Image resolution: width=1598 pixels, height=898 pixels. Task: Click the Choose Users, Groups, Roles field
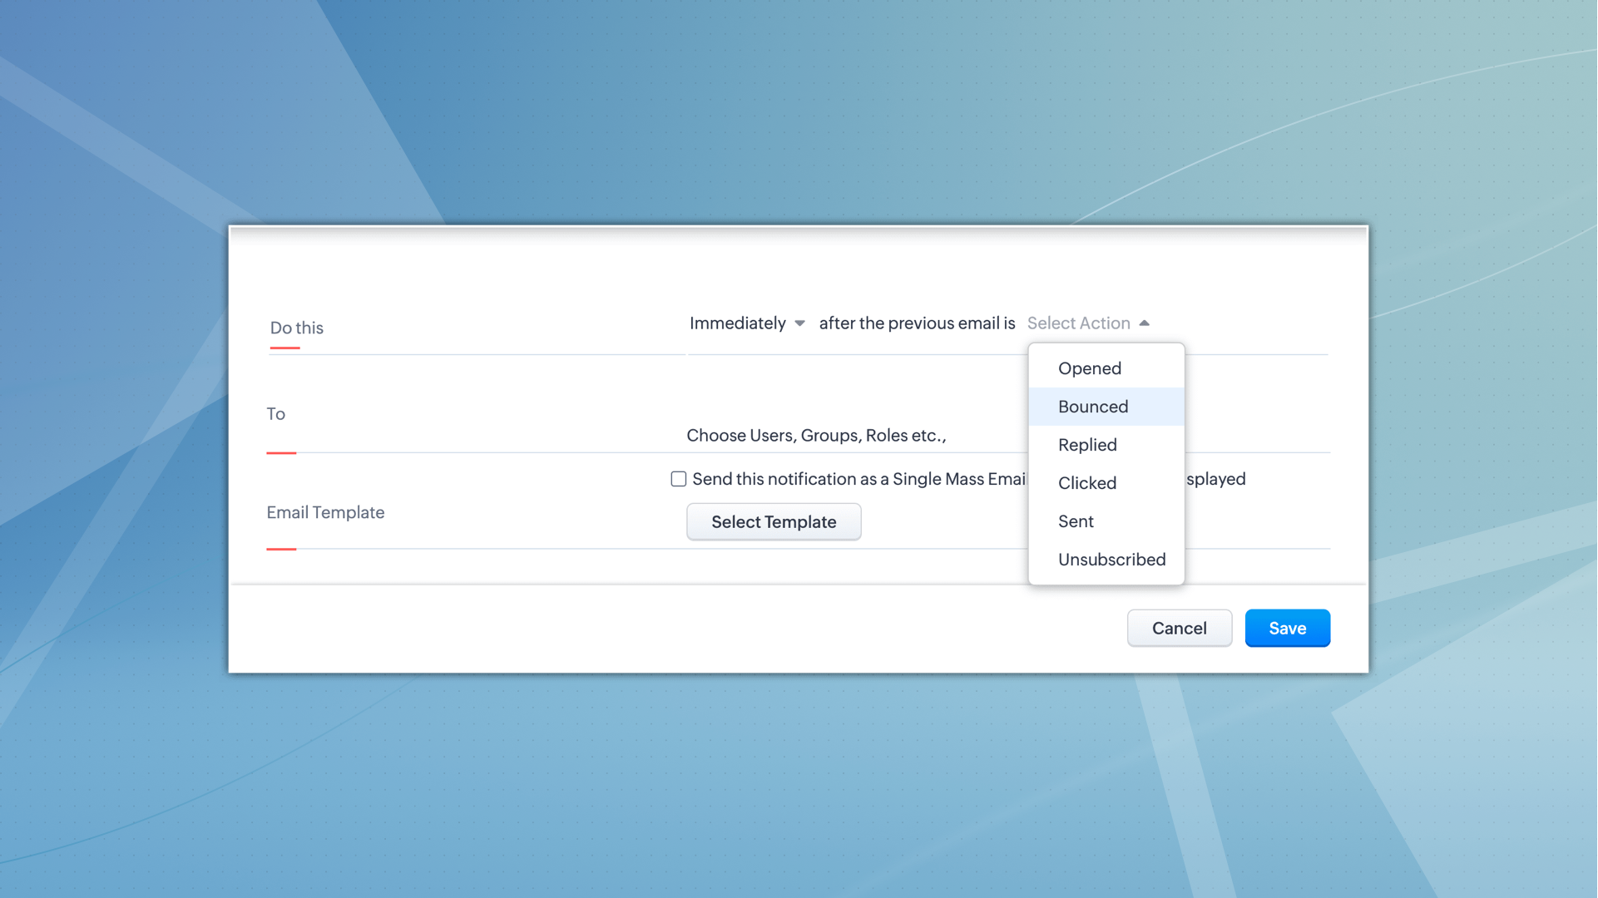tap(815, 436)
